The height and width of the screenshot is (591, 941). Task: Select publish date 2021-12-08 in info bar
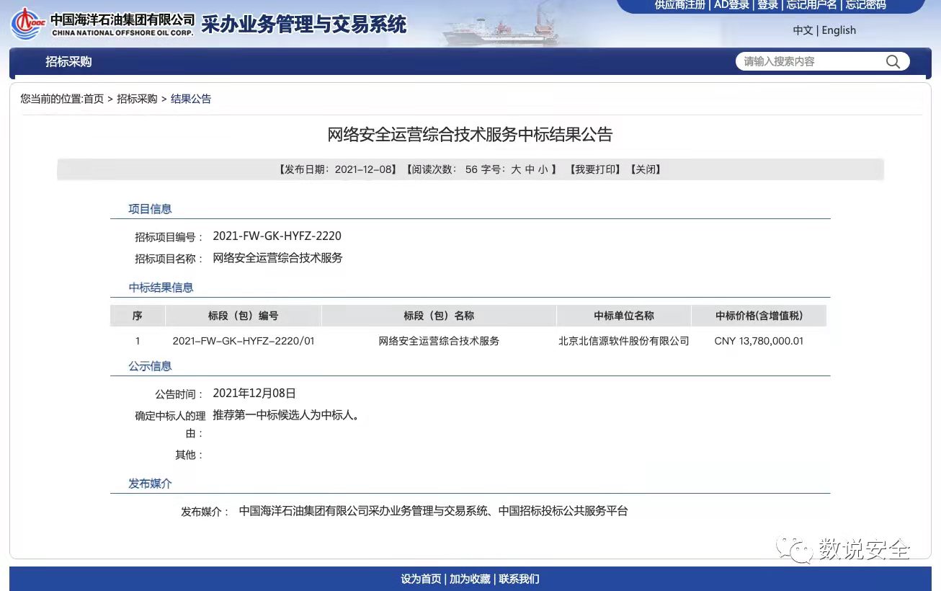coord(363,170)
